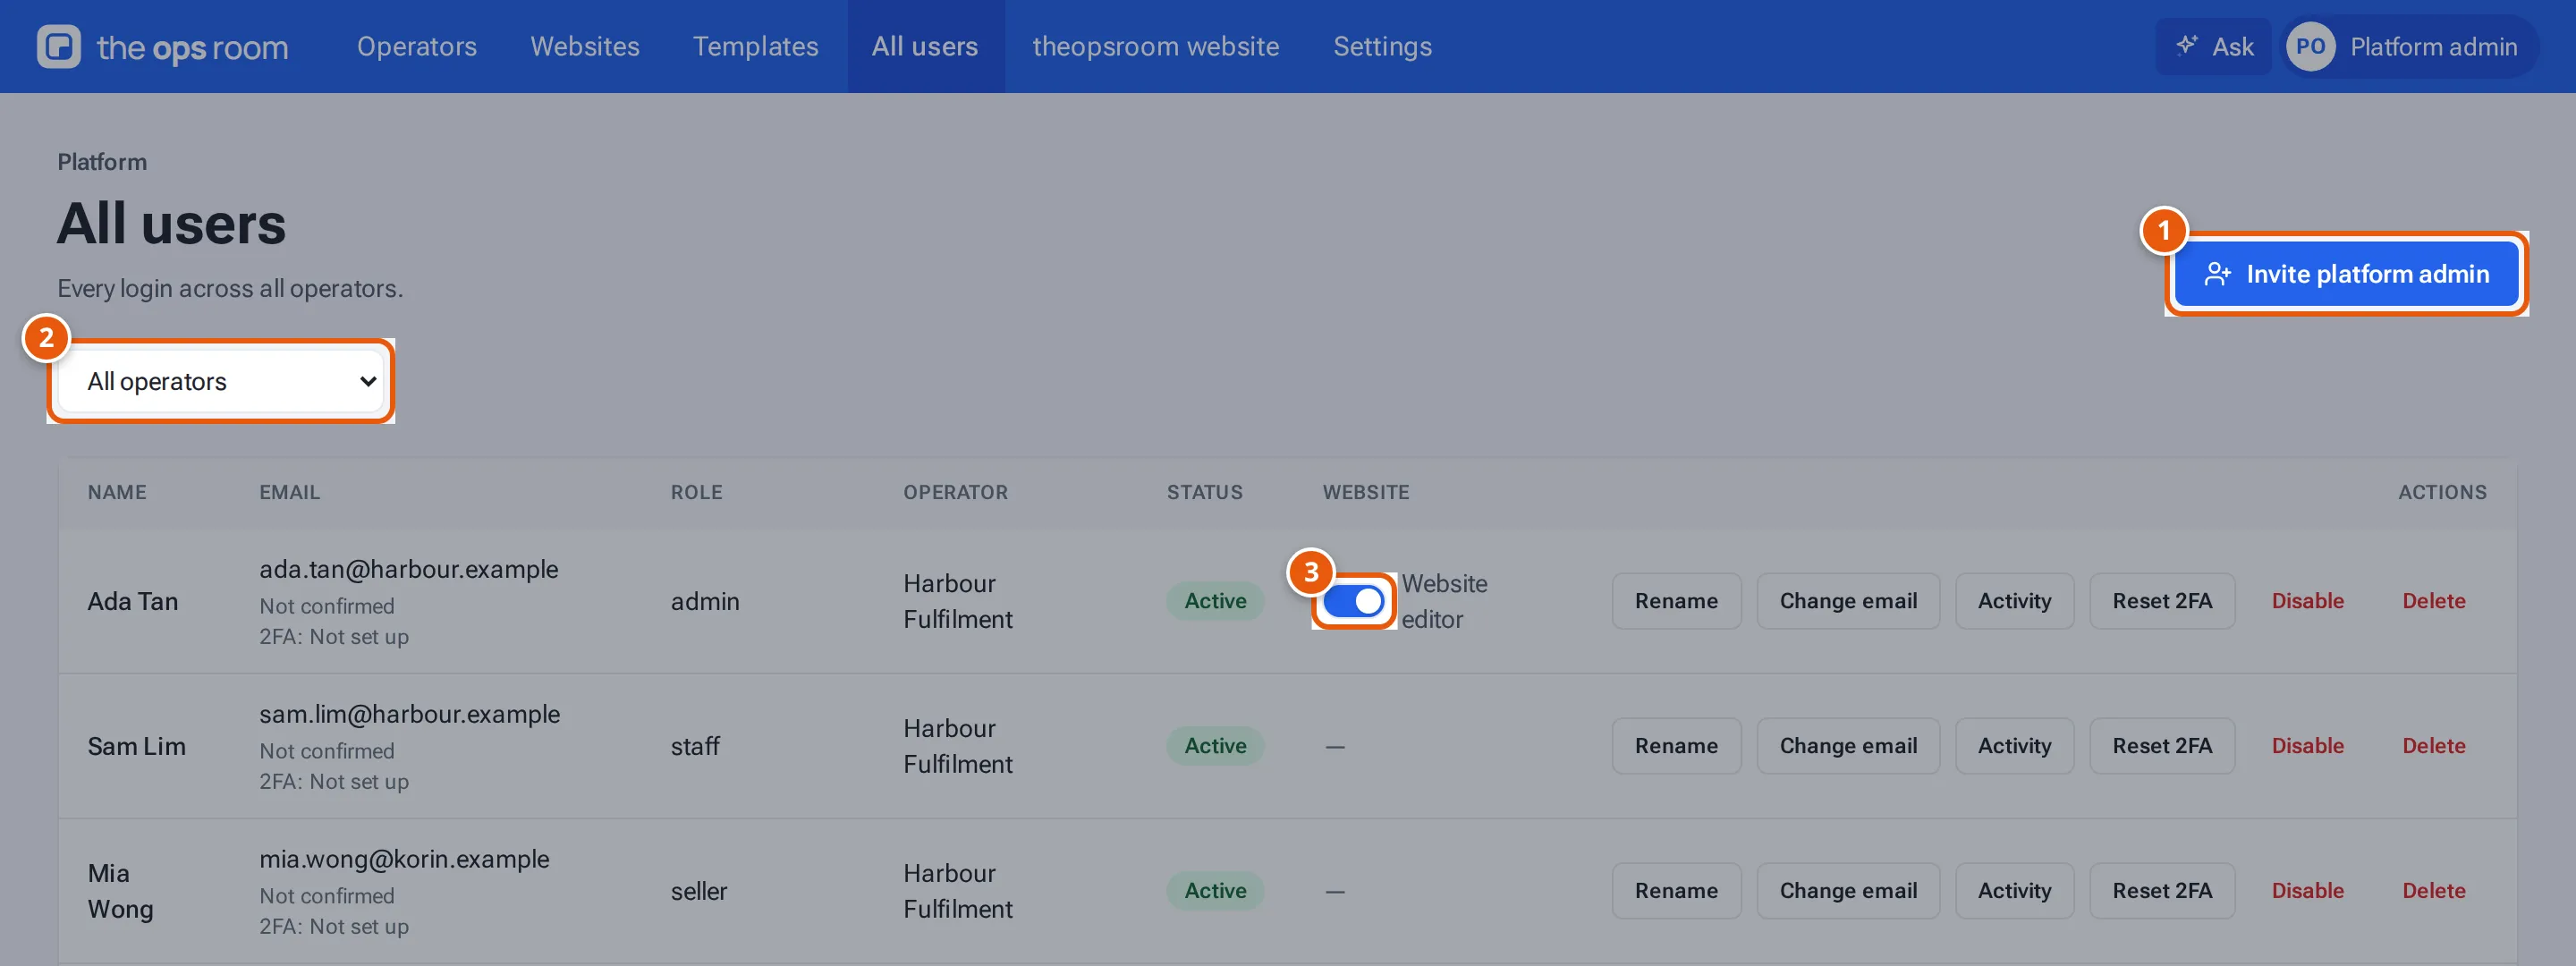Click the ops room logo icon
The width and height of the screenshot is (2576, 966).
tap(59, 46)
